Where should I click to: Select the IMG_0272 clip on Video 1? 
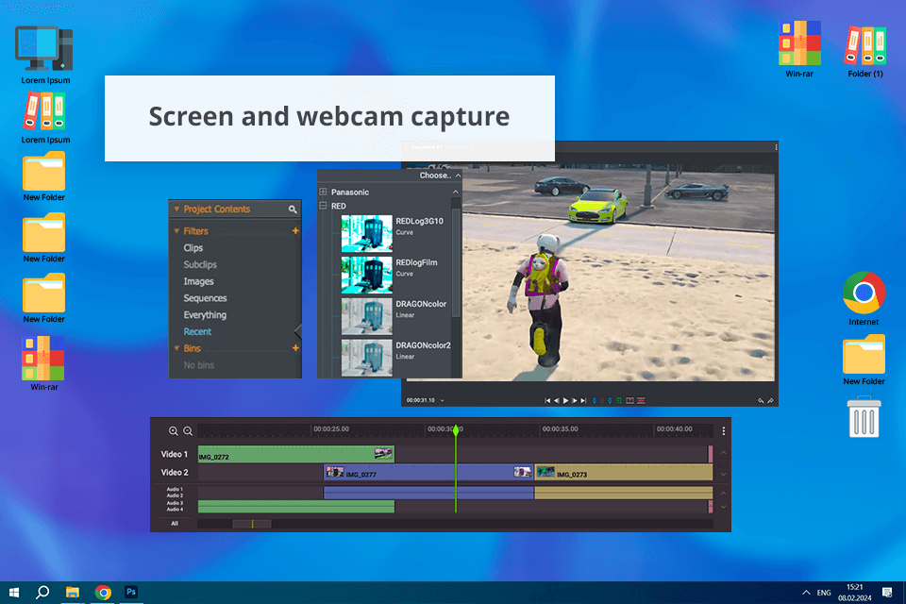295,454
